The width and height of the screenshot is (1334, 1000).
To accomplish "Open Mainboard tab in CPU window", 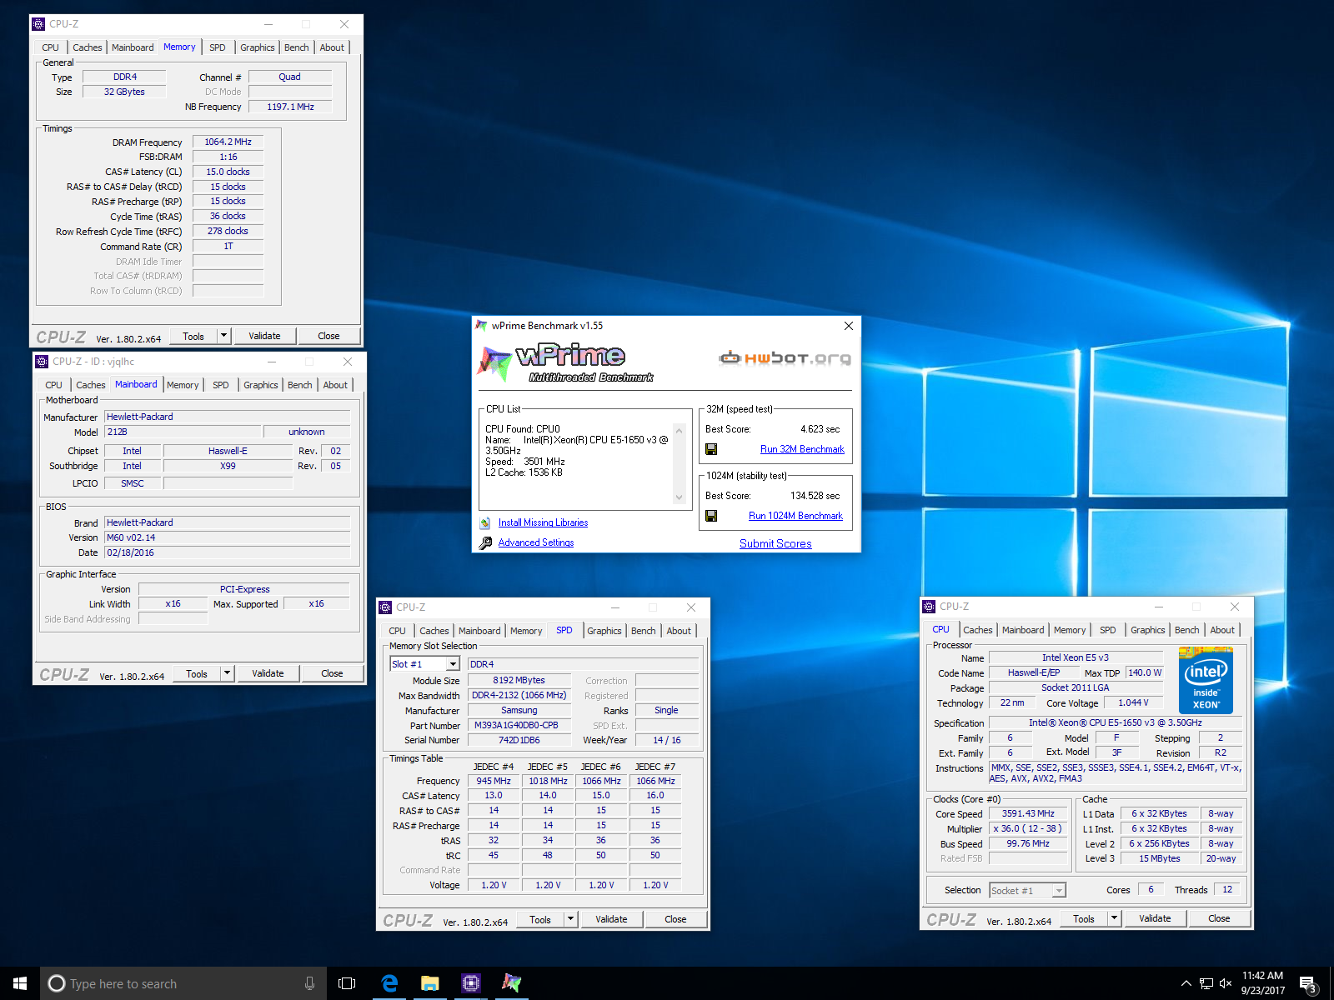I will click(x=1023, y=630).
